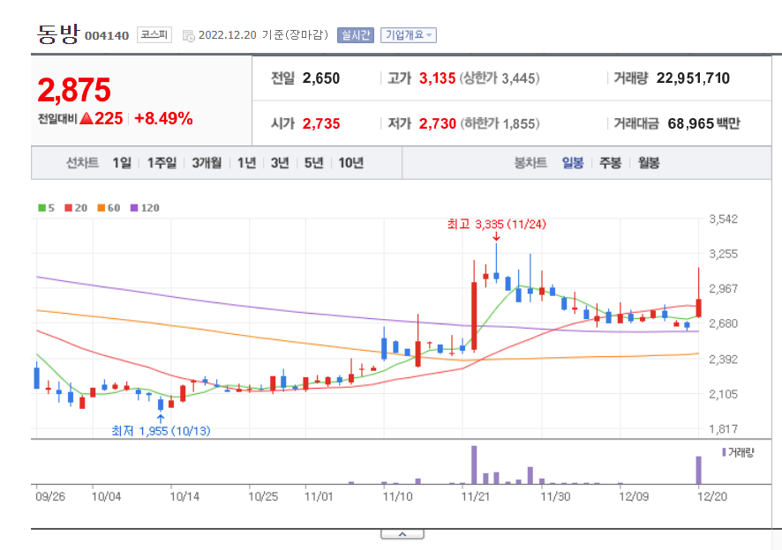Image resolution: width=782 pixels, height=550 pixels.
Task: Switch to the 월봉 monthly candle chart
Action: [649, 163]
